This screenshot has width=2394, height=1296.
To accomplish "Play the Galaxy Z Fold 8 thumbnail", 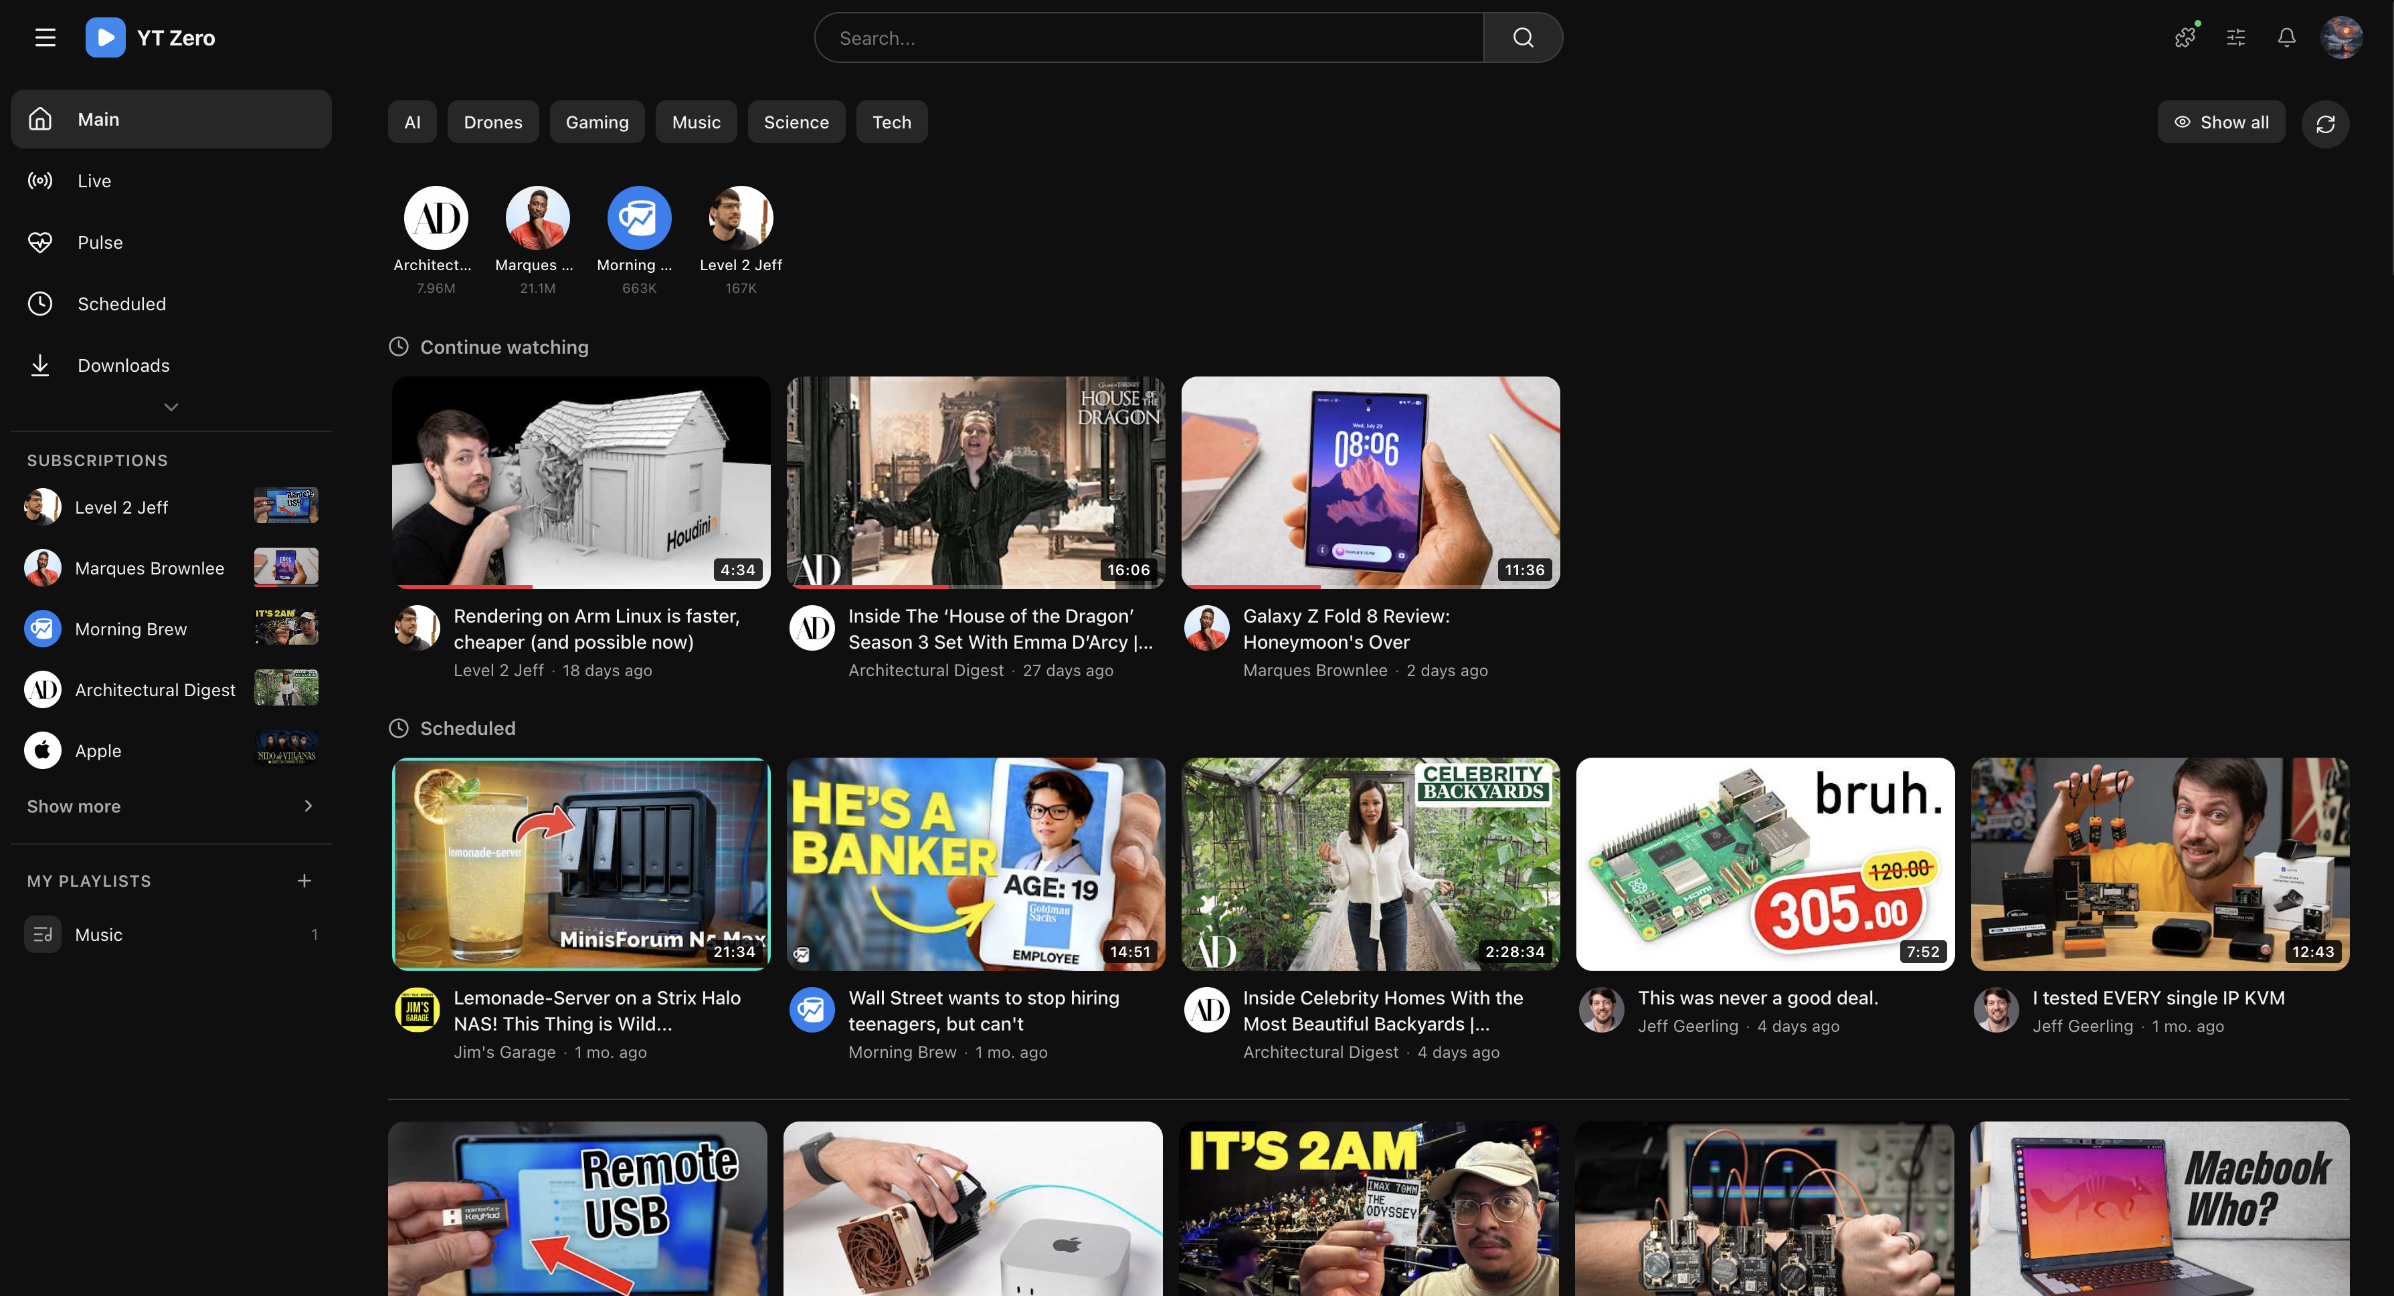I will pyautogui.click(x=1371, y=482).
